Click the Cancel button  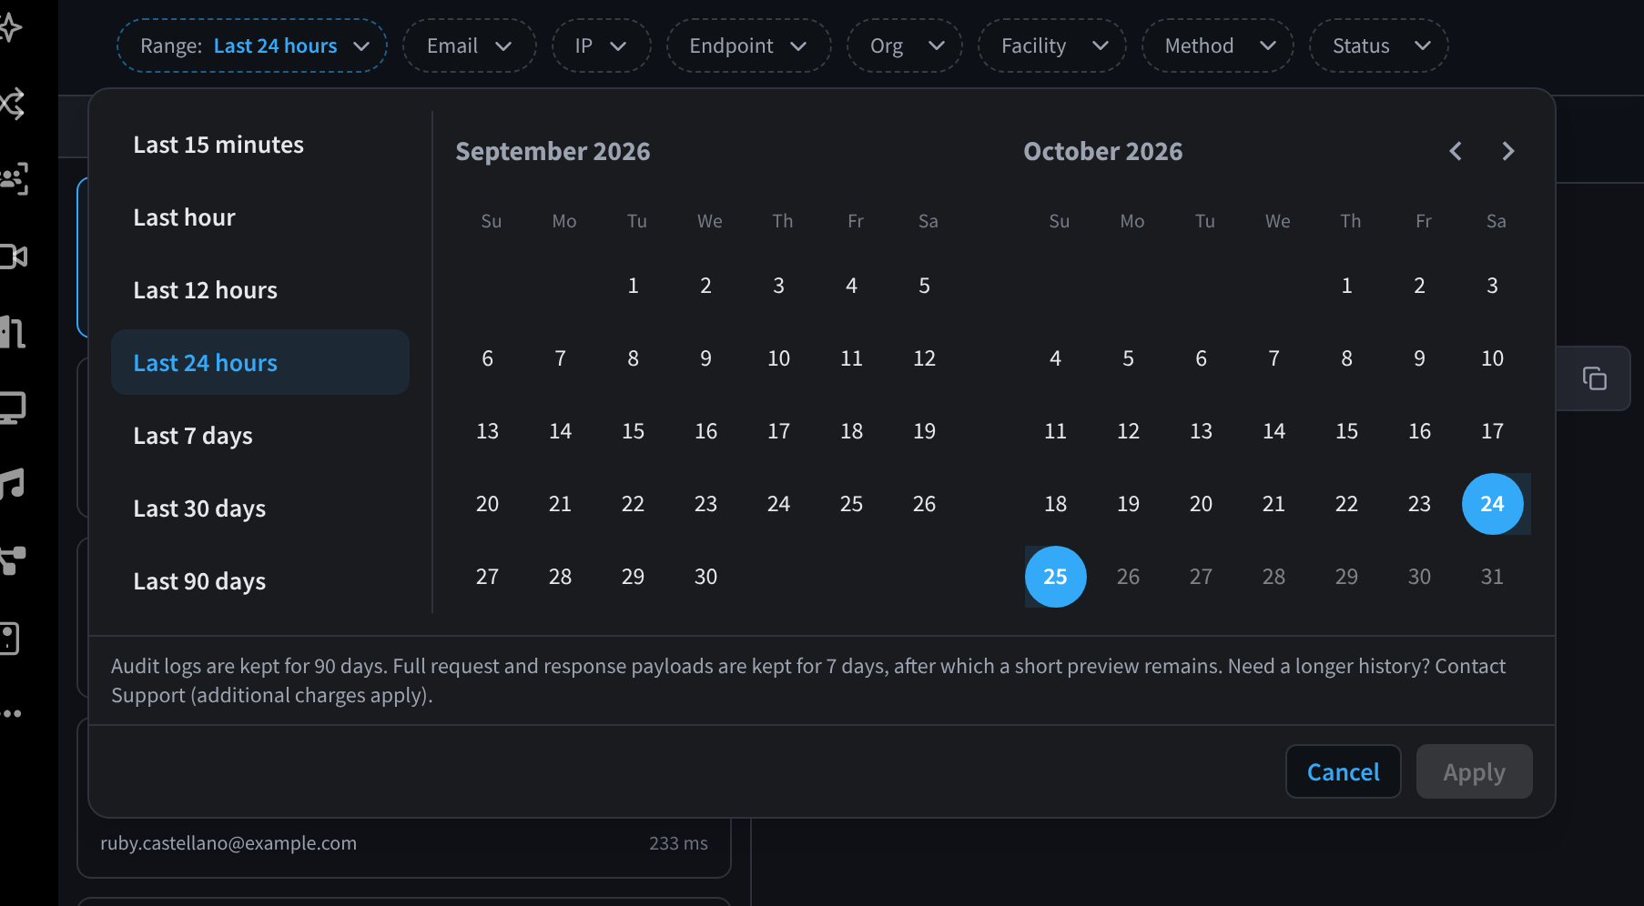1343,771
